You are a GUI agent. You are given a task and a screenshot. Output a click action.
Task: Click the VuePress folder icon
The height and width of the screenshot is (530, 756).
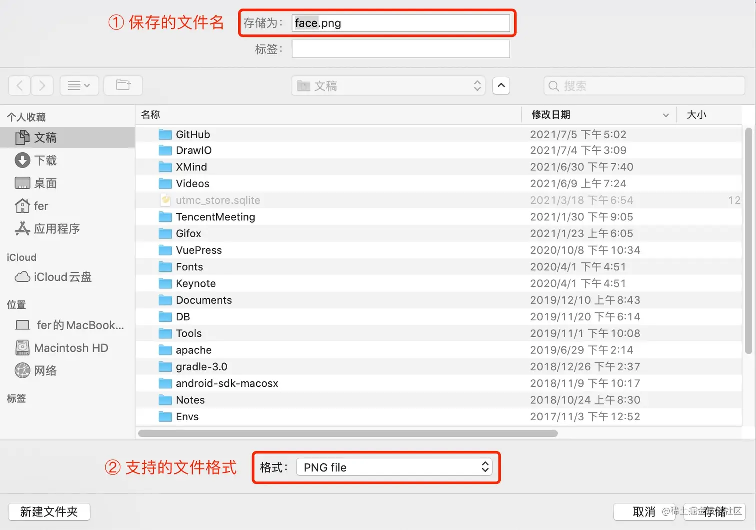[165, 250]
